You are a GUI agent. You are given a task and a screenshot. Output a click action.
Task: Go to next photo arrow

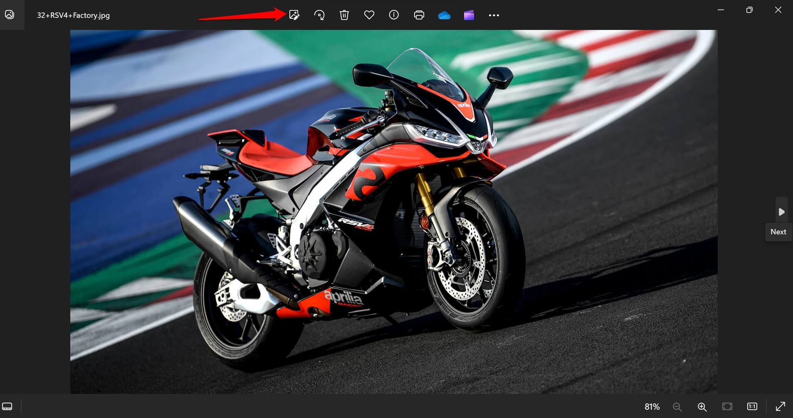pyautogui.click(x=782, y=212)
